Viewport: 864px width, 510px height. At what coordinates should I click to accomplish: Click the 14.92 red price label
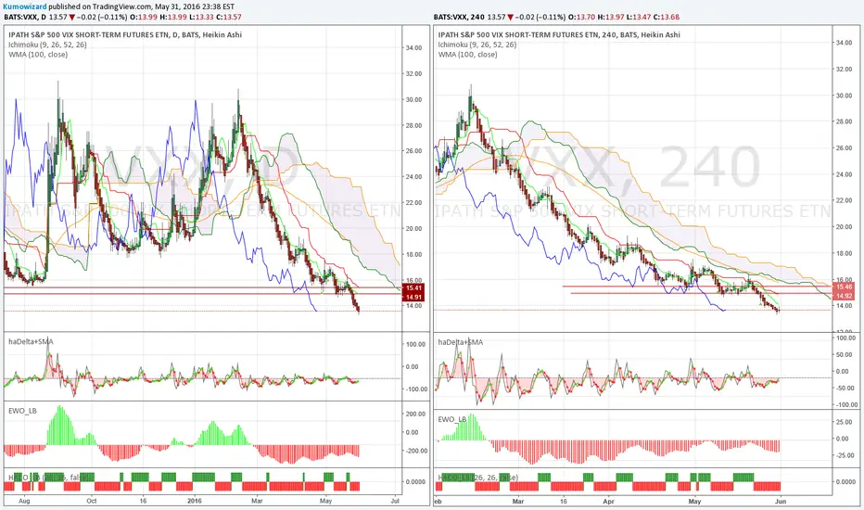click(844, 296)
